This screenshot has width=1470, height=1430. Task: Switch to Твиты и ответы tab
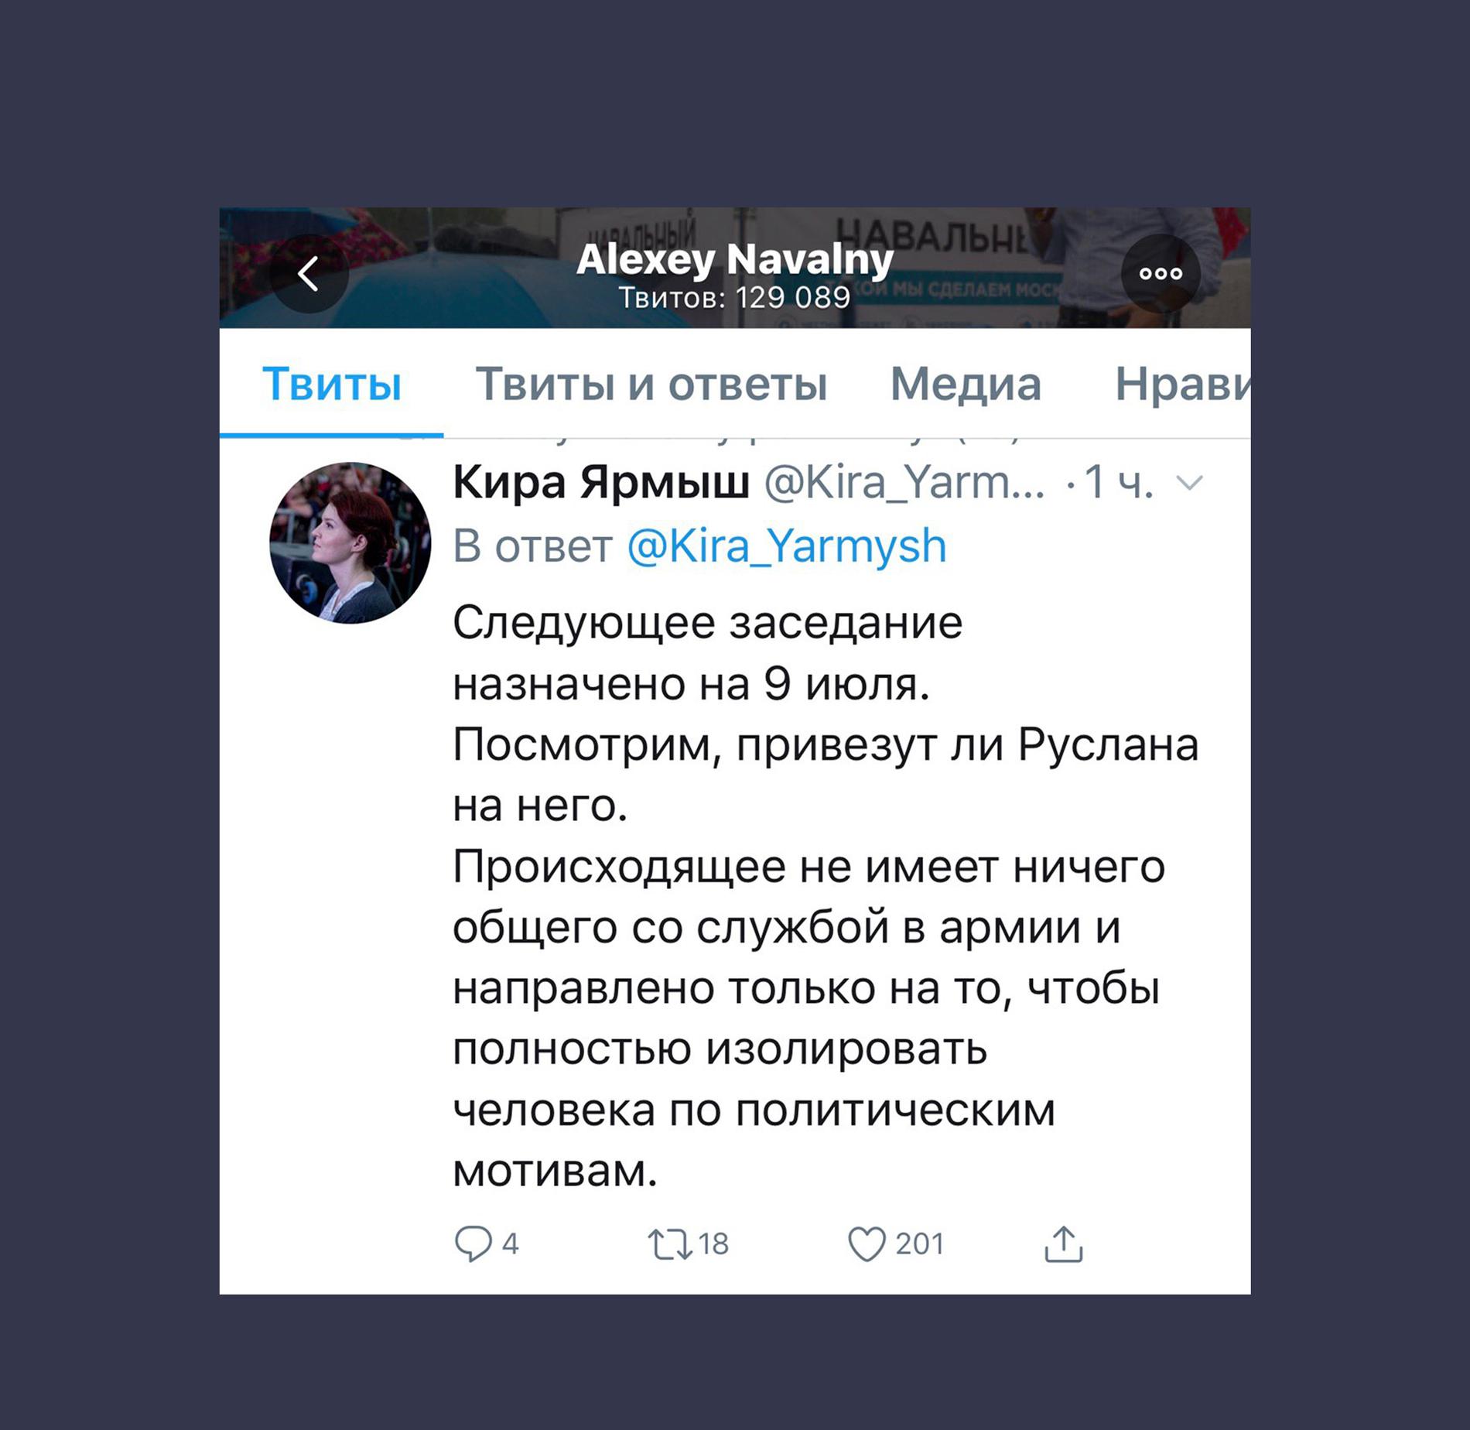coord(651,384)
